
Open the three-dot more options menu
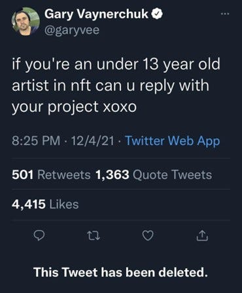tap(225, 14)
